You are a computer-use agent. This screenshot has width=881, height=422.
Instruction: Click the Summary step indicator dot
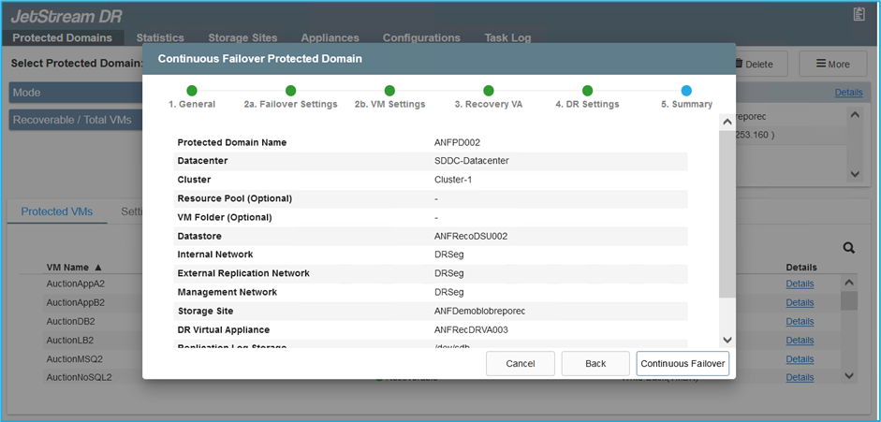coord(686,91)
